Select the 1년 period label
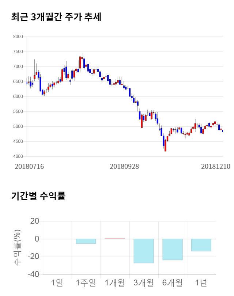Screen dimensions: 234x296 coord(201,282)
